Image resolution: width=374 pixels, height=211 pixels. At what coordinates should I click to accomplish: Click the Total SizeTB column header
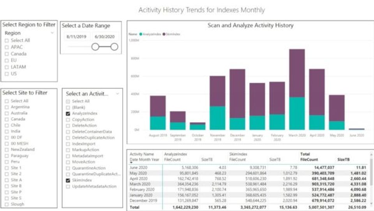click(x=343, y=160)
